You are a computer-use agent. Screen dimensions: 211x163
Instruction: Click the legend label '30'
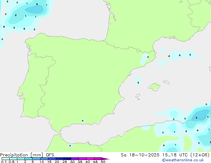click(72, 162)
